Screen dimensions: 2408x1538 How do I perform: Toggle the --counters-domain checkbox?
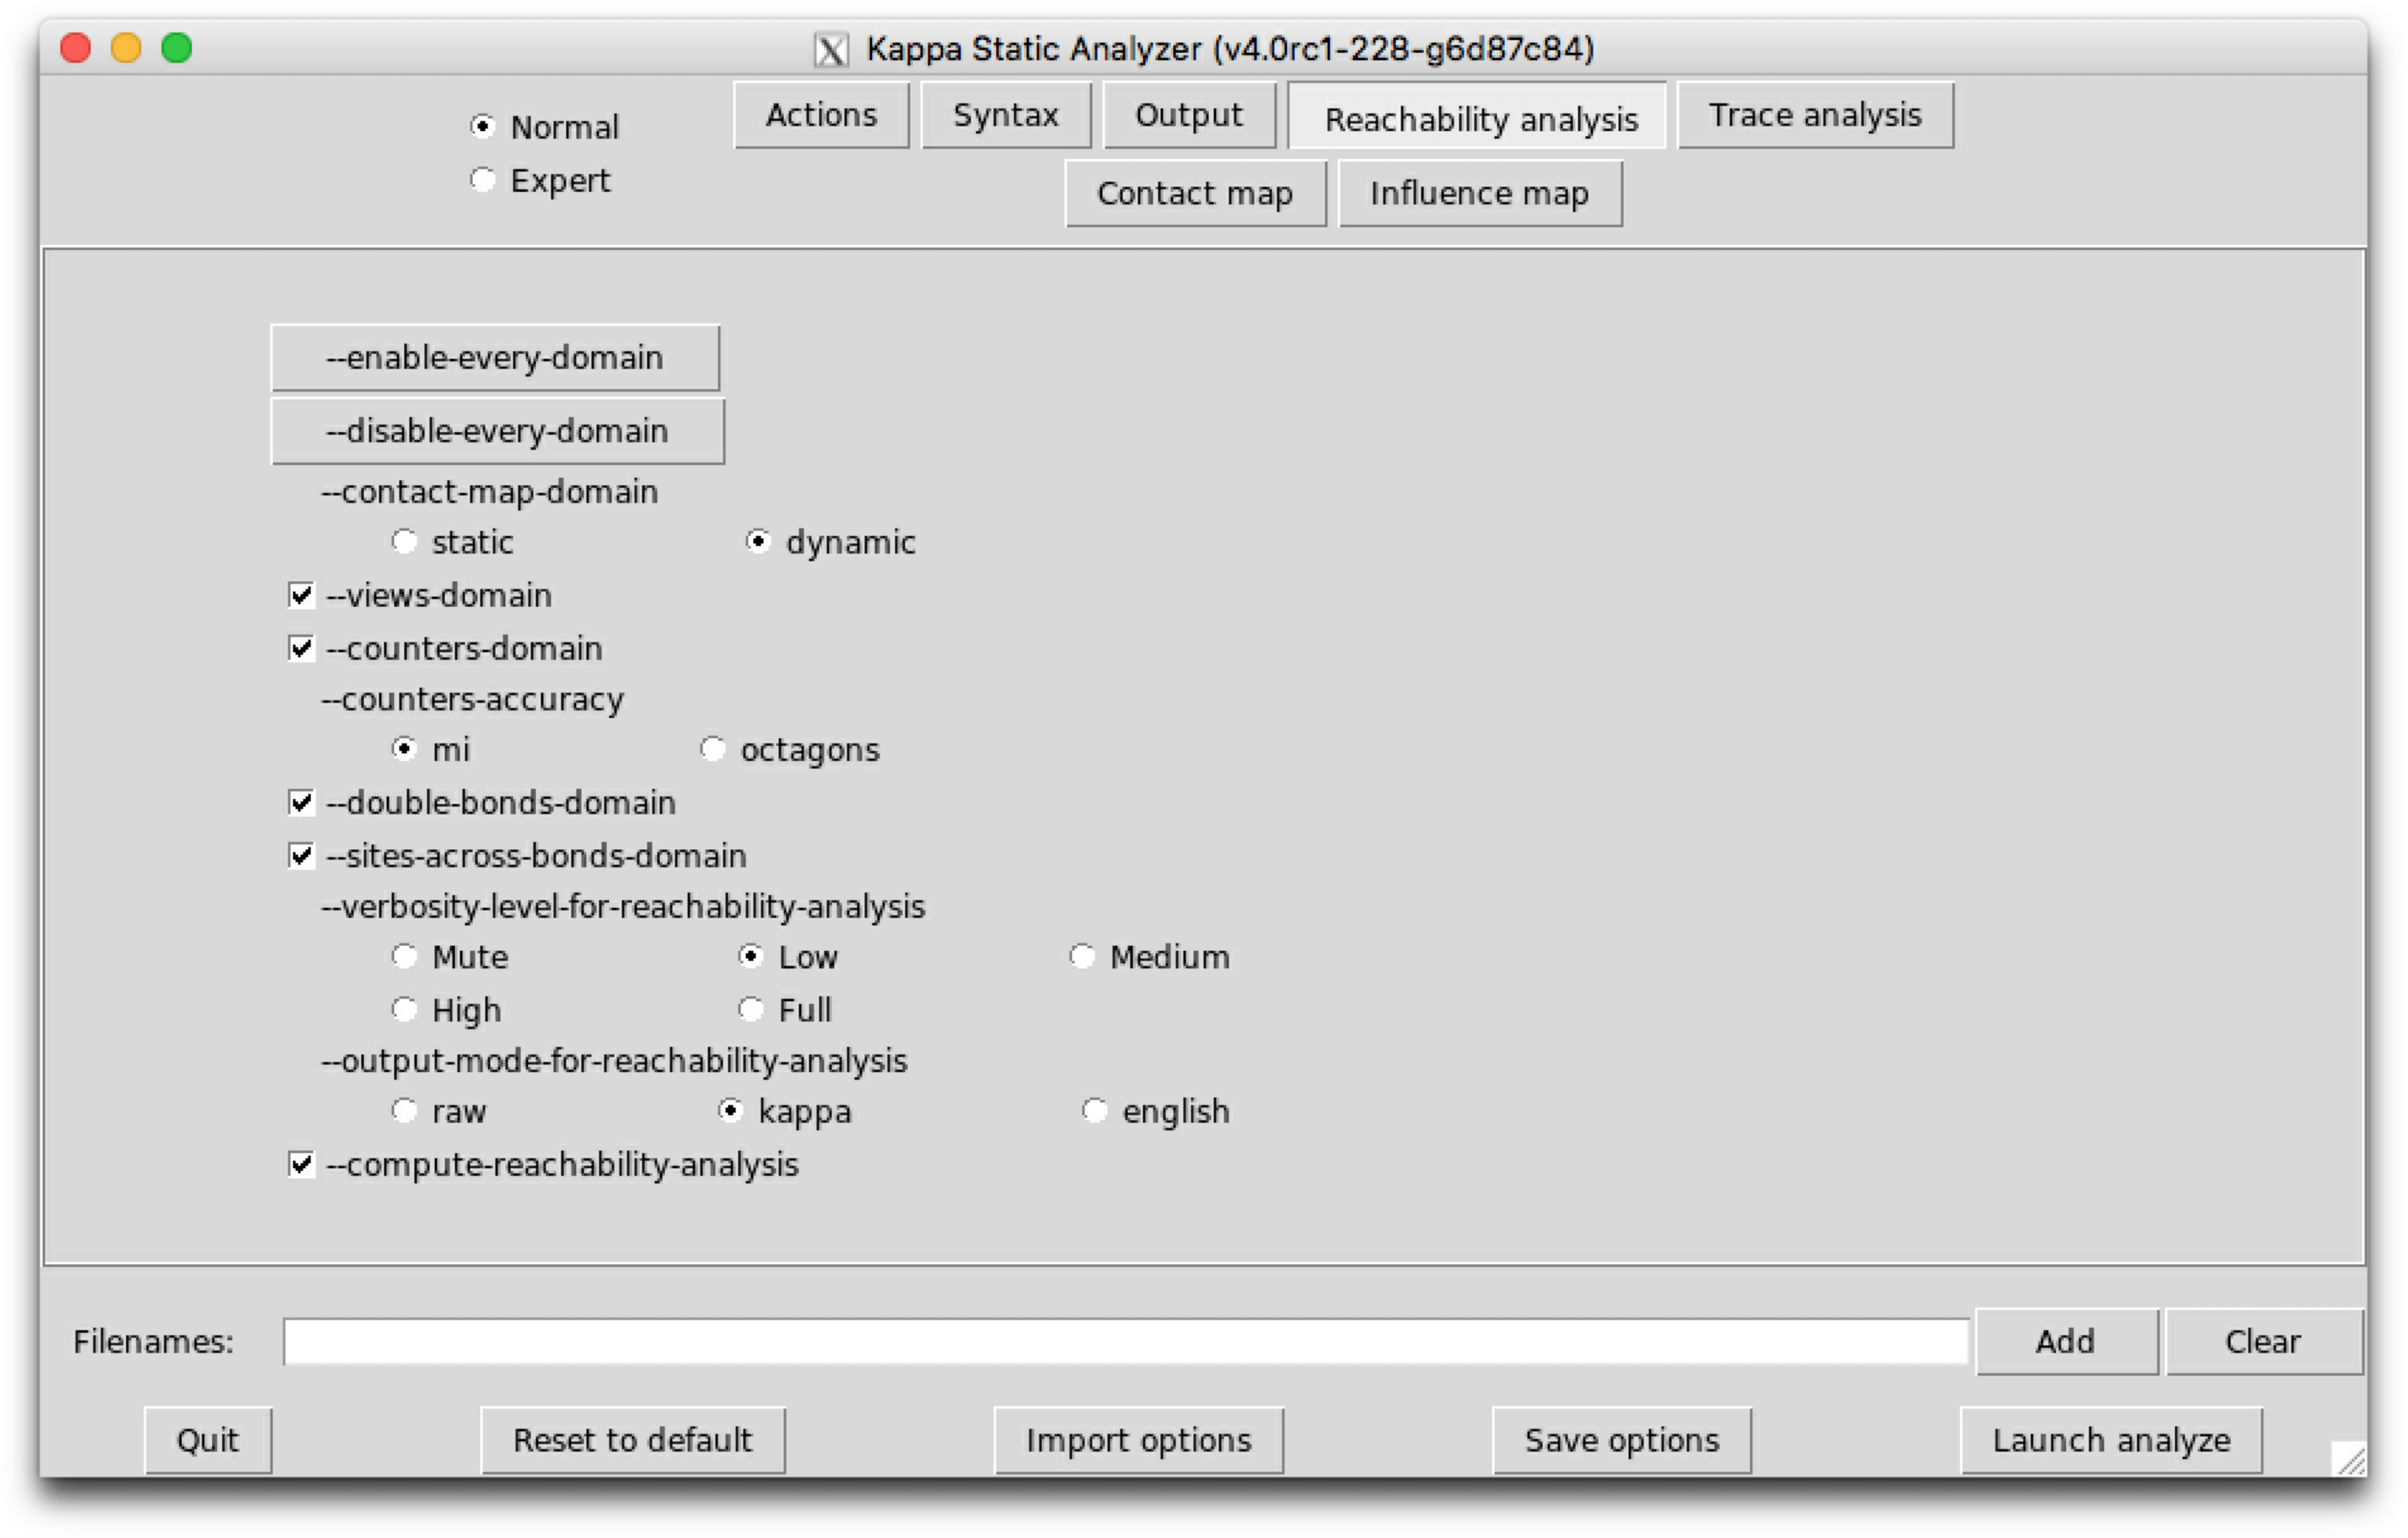pos(301,649)
